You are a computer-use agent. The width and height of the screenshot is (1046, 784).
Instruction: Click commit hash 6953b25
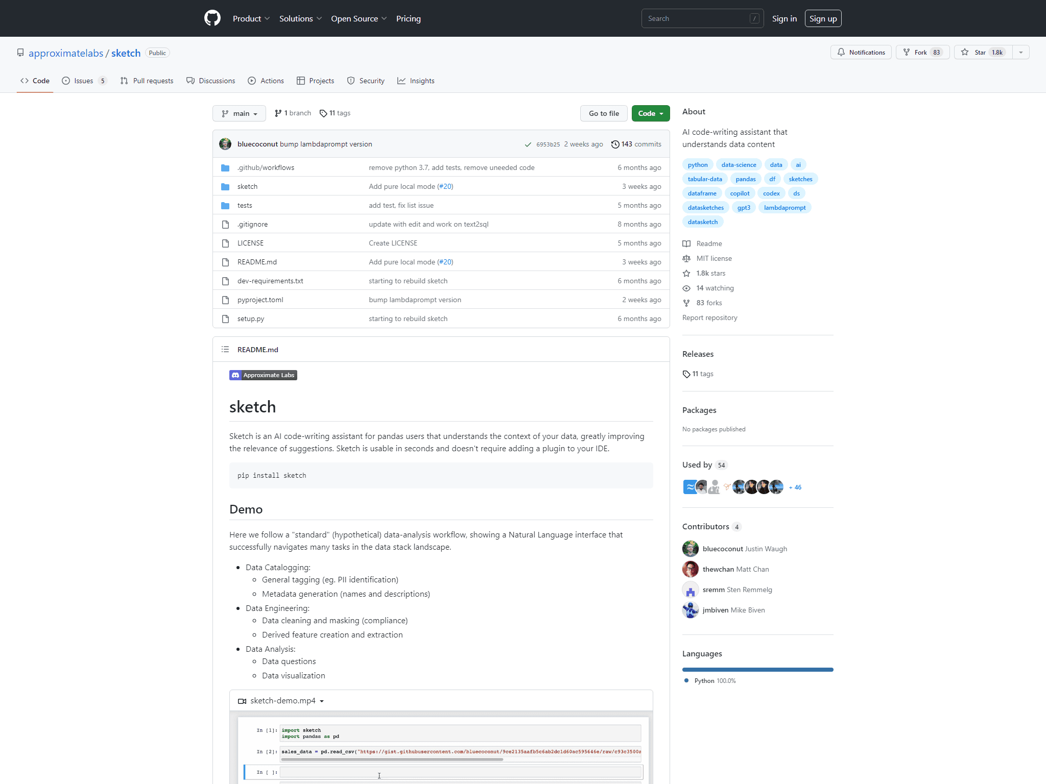pyautogui.click(x=548, y=144)
